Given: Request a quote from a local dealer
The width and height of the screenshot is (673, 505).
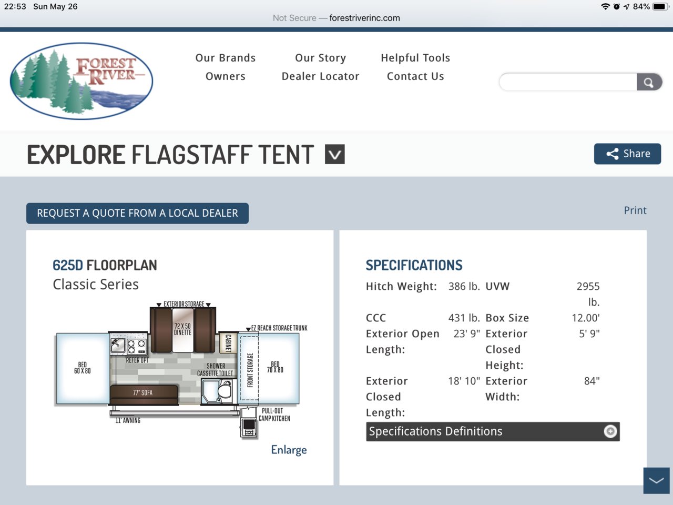Looking at the screenshot, I should coord(137,213).
